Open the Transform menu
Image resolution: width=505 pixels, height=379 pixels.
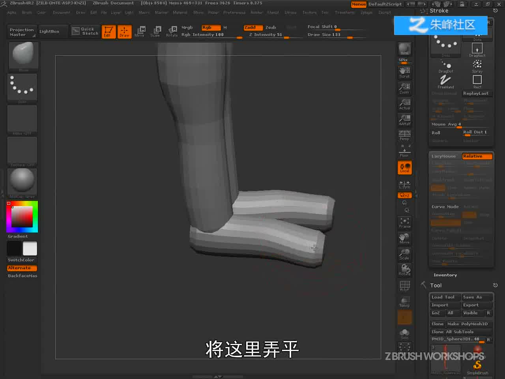[x=344, y=13]
